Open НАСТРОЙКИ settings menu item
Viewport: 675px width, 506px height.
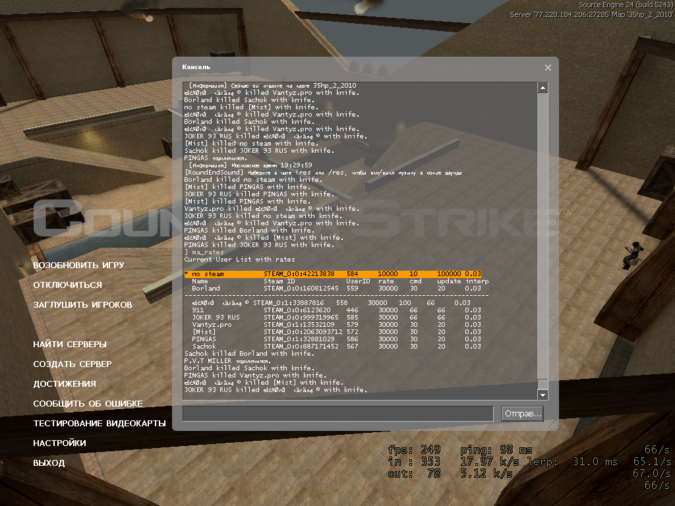coord(59,443)
